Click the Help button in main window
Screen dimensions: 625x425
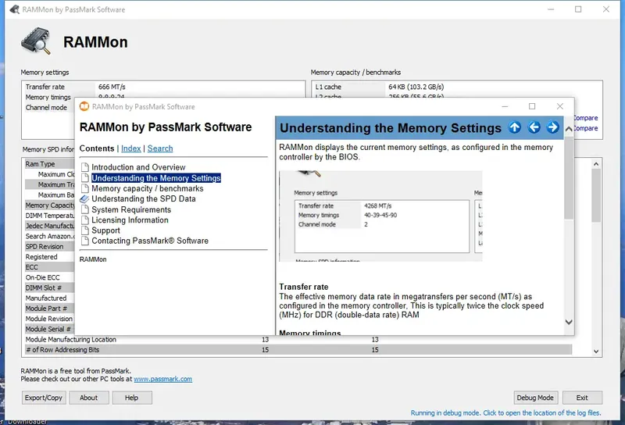point(132,398)
